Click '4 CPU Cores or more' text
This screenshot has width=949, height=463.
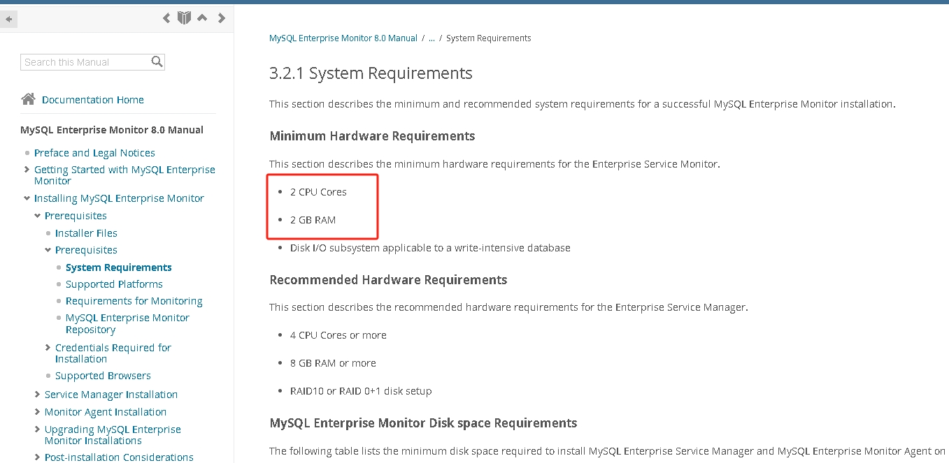338,335
